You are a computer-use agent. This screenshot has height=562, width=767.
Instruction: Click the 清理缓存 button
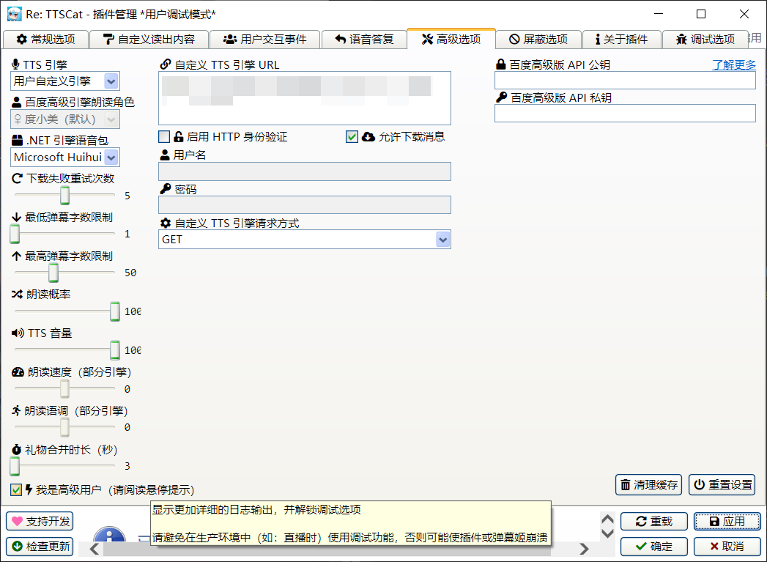pos(650,485)
